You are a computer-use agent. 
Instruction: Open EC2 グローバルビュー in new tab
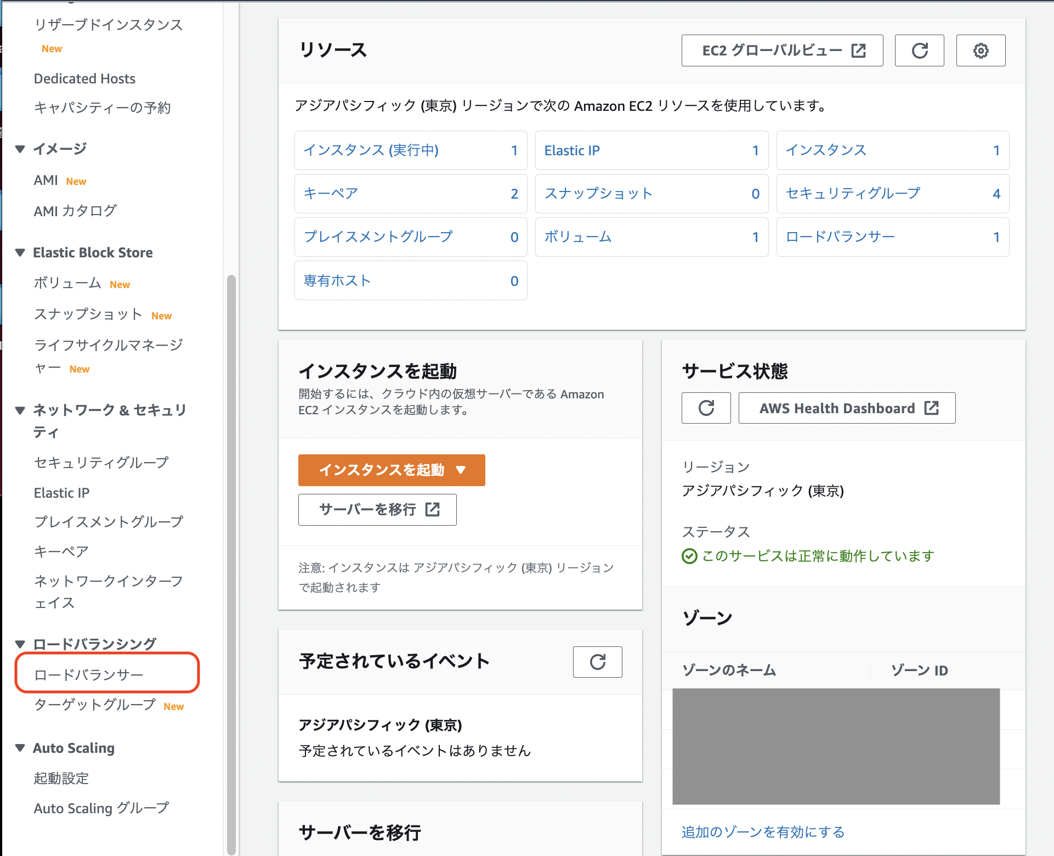[781, 50]
